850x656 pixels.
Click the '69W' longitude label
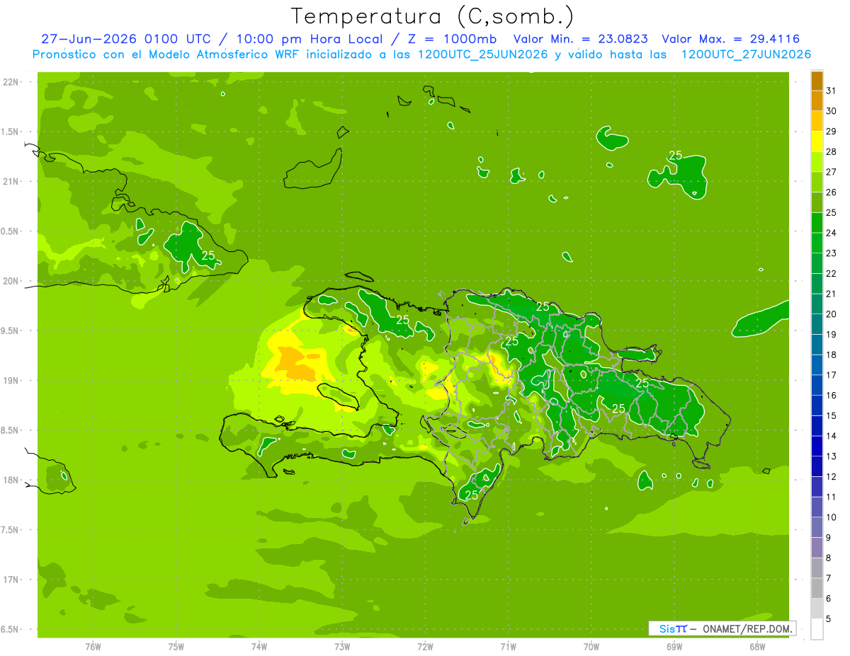click(x=674, y=647)
